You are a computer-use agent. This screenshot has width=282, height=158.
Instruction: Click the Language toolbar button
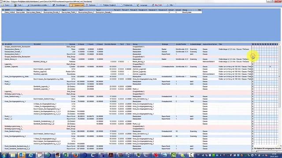[142, 5]
